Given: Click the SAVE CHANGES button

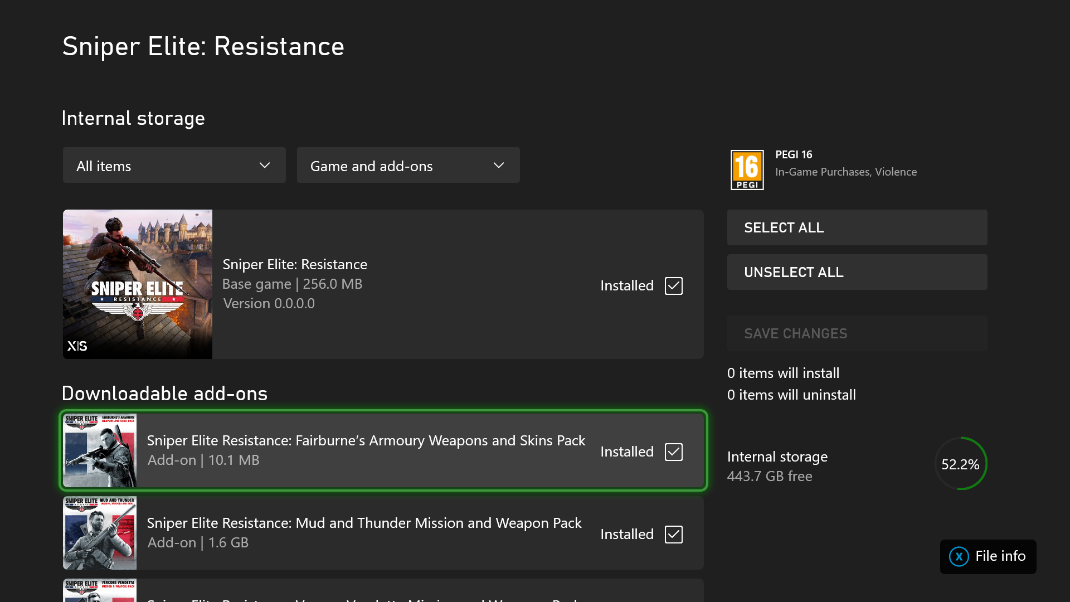Looking at the screenshot, I should point(857,333).
